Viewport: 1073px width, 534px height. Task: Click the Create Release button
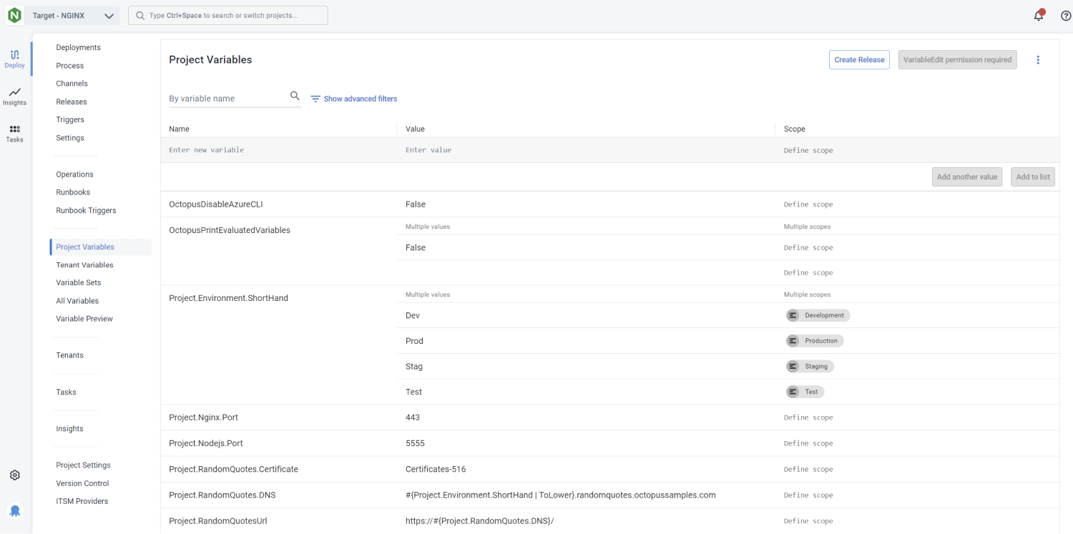pos(859,60)
